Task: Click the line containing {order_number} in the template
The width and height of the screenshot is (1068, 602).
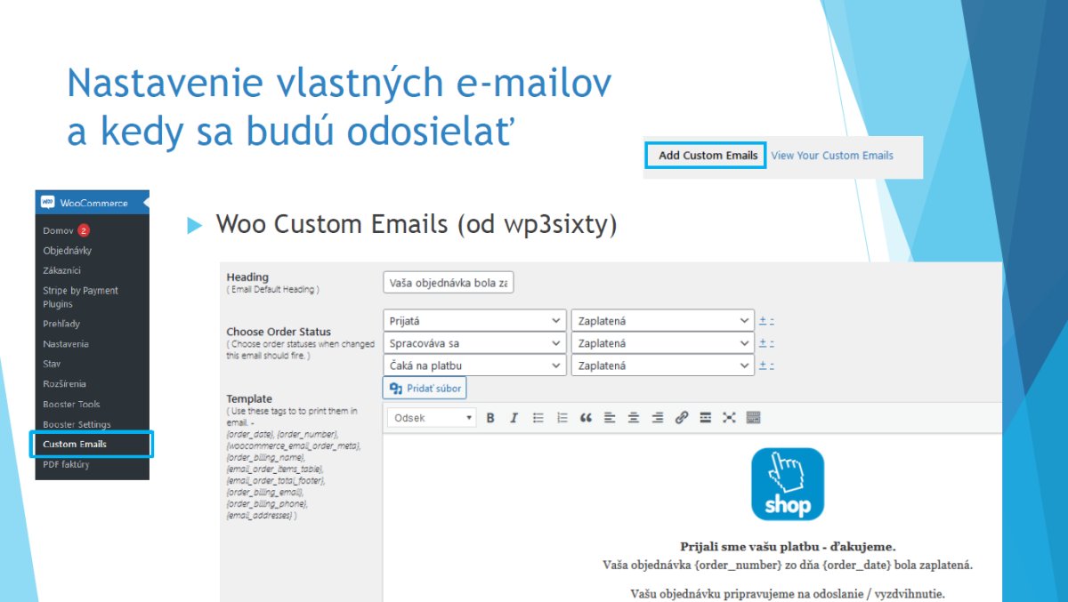Action: pyautogui.click(x=788, y=565)
